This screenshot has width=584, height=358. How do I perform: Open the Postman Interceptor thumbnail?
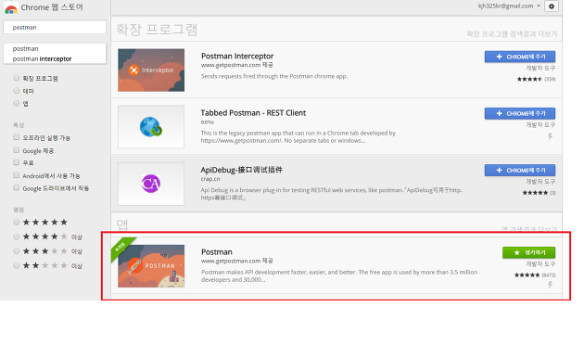(x=151, y=70)
